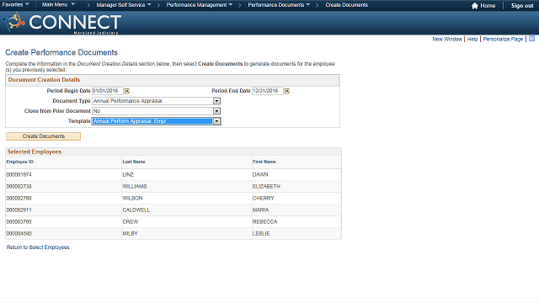Expand the Clone from Prior Document dropdown
Image resolution: width=539 pixels, height=303 pixels.
[x=216, y=111]
